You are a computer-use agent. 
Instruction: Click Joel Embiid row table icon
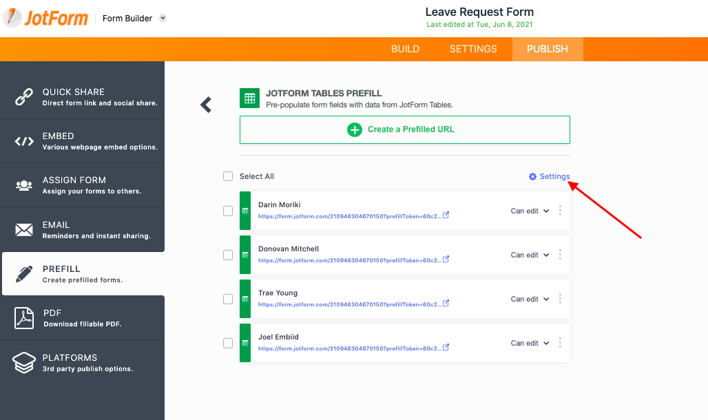click(245, 343)
